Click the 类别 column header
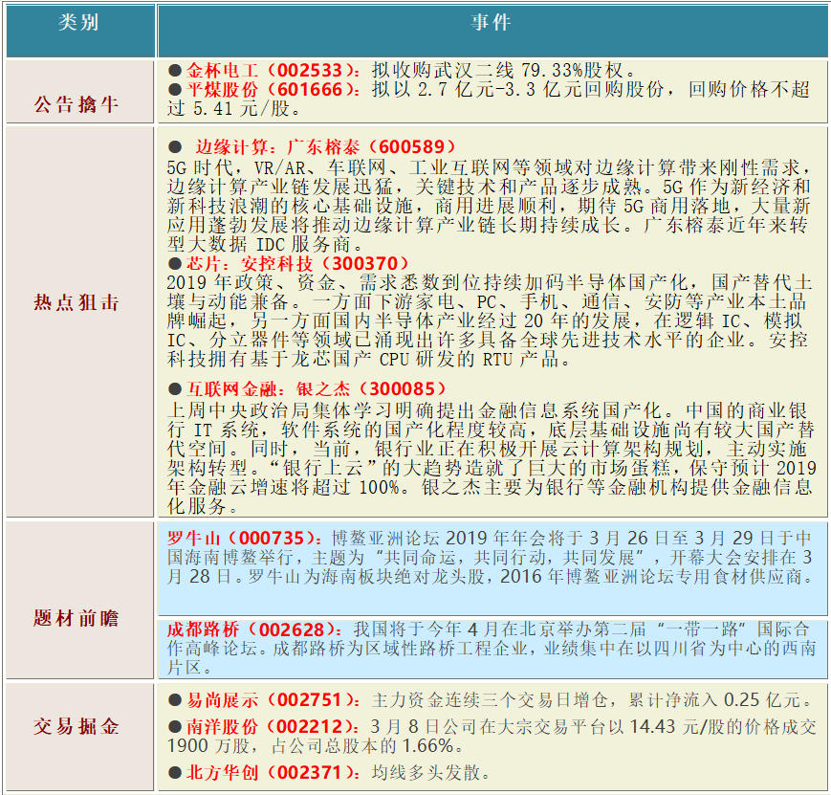This screenshot has width=831, height=795. [80, 30]
